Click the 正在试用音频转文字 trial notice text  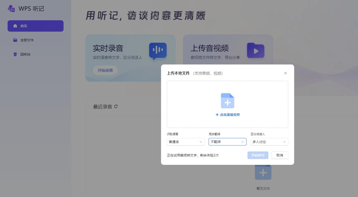pos(193,155)
